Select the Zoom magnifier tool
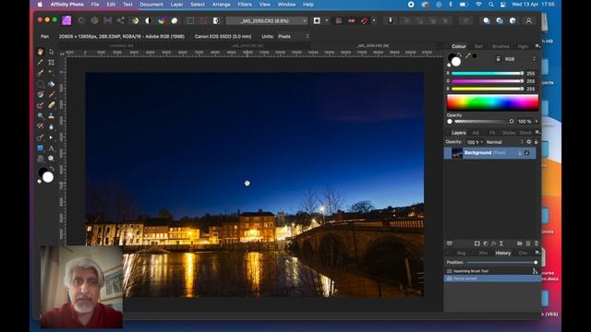This screenshot has width=591, height=332. pyautogui.click(x=52, y=159)
